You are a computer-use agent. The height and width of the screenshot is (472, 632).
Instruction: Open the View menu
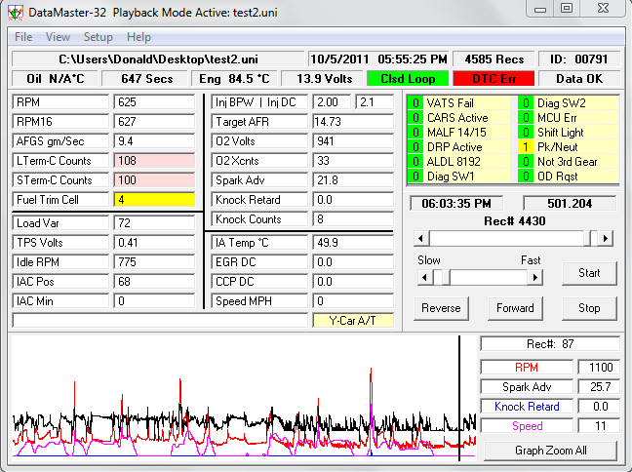pos(58,37)
